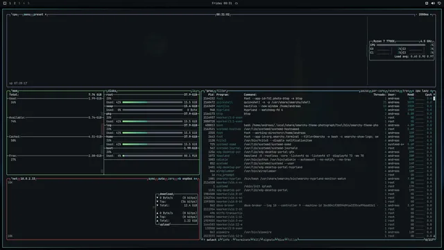Toggle the mem box title

[15, 91]
